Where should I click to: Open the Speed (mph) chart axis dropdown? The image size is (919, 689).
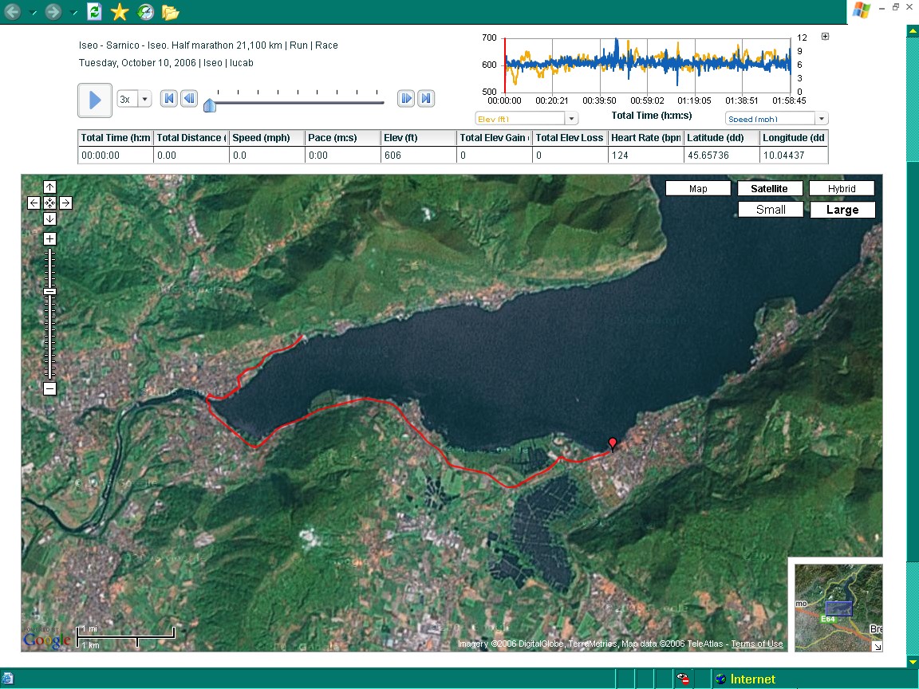(x=821, y=119)
